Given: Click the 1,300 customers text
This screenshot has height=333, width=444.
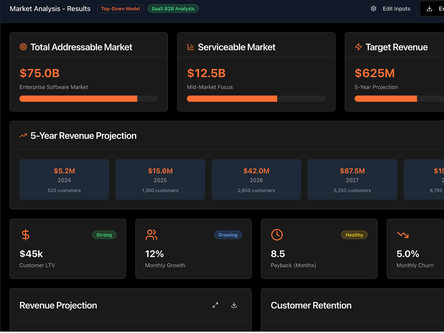Looking at the screenshot, I should click(x=160, y=191).
